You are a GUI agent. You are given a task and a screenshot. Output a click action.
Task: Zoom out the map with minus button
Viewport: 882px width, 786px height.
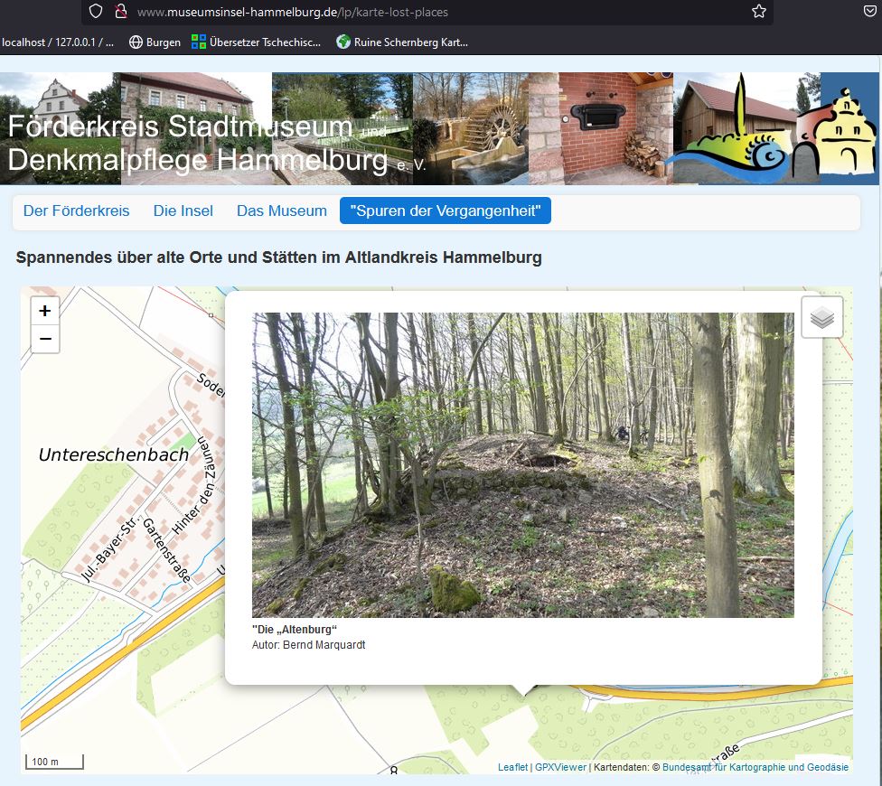coord(45,339)
